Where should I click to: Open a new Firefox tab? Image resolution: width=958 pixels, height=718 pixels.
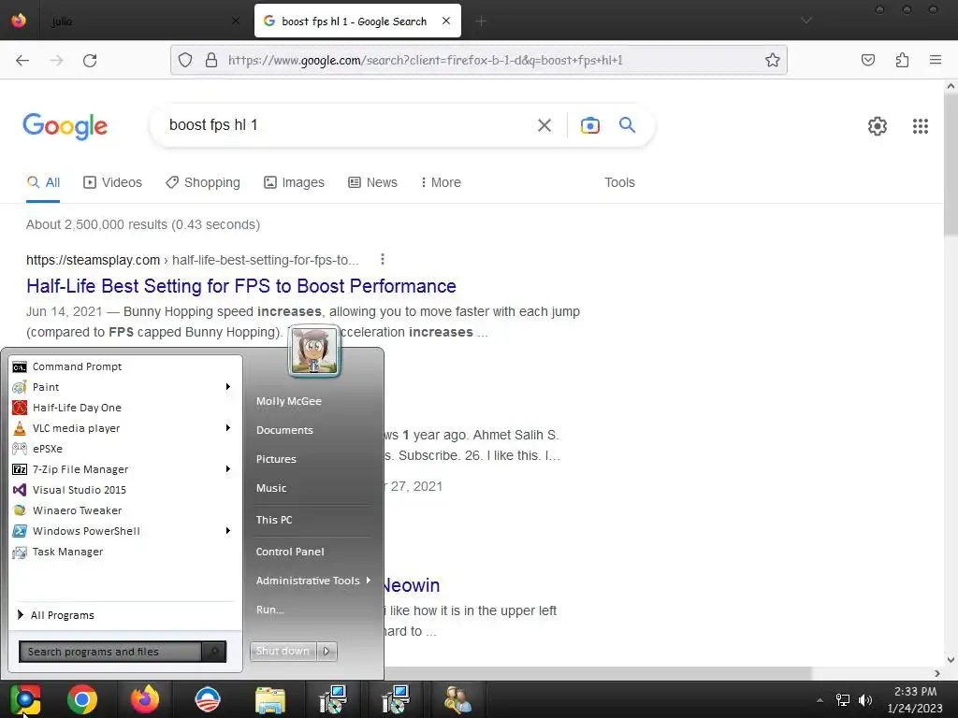(x=481, y=22)
